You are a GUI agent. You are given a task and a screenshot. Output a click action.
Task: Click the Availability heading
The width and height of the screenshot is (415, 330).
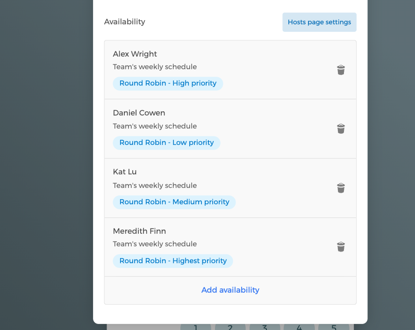tap(124, 22)
